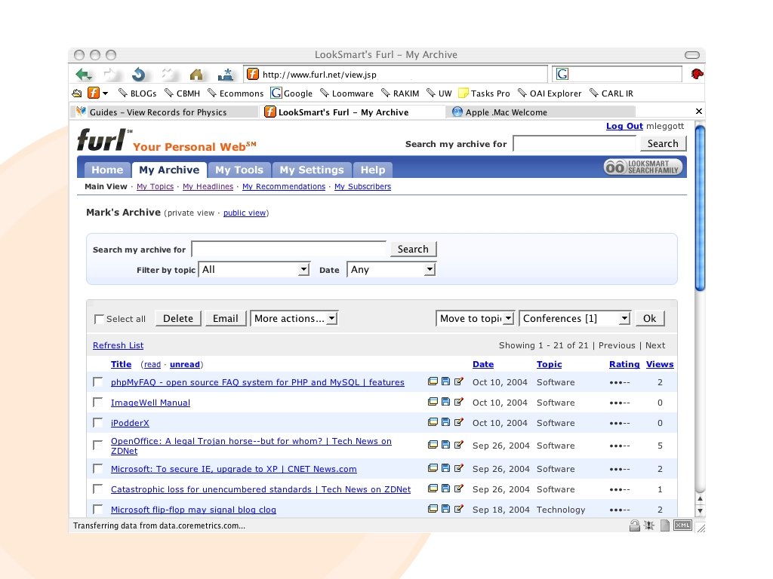
Task: Click the downloads toolbar icon
Action: [225, 75]
